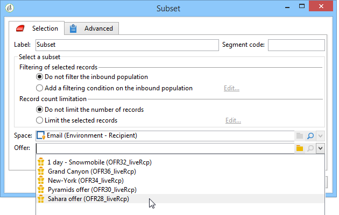The height and width of the screenshot is (215, 339).
Task: Collapse the Offer dropdown arrow
Action: tap(320, 148)
